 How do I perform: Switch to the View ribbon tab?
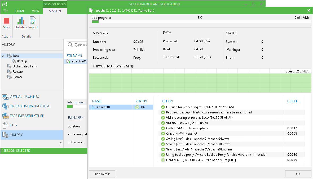click(36, 11)
